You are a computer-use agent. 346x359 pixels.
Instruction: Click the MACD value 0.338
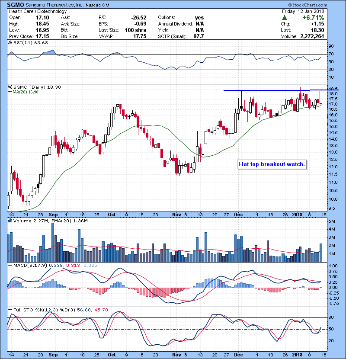click(57, 266)
